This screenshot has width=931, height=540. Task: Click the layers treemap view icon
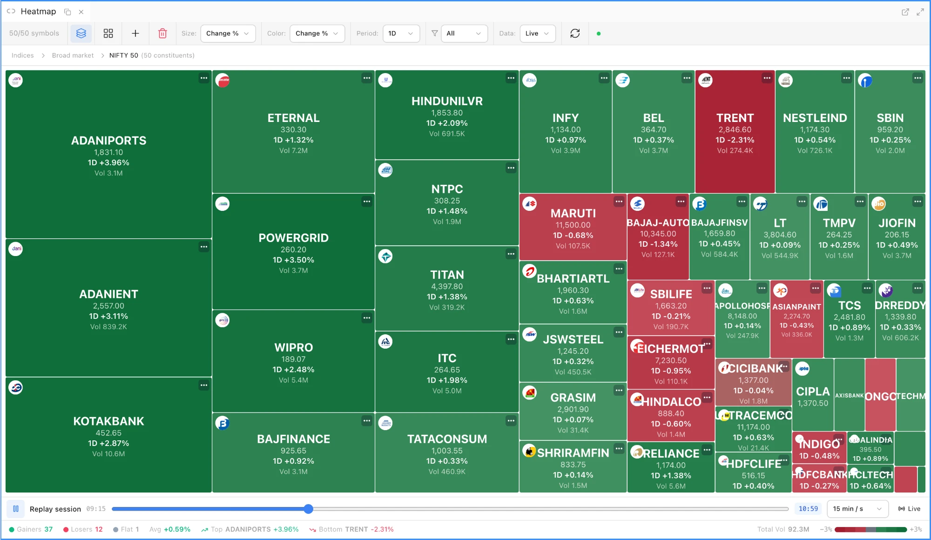click(x=81, y=34)
